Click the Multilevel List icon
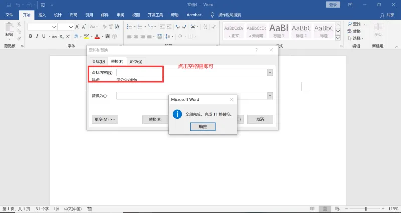Image resolution: width=401 pixels, height=213 pixels. [x=151, y=27]
